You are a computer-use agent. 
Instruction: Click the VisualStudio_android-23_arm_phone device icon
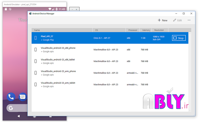[36, 73]
